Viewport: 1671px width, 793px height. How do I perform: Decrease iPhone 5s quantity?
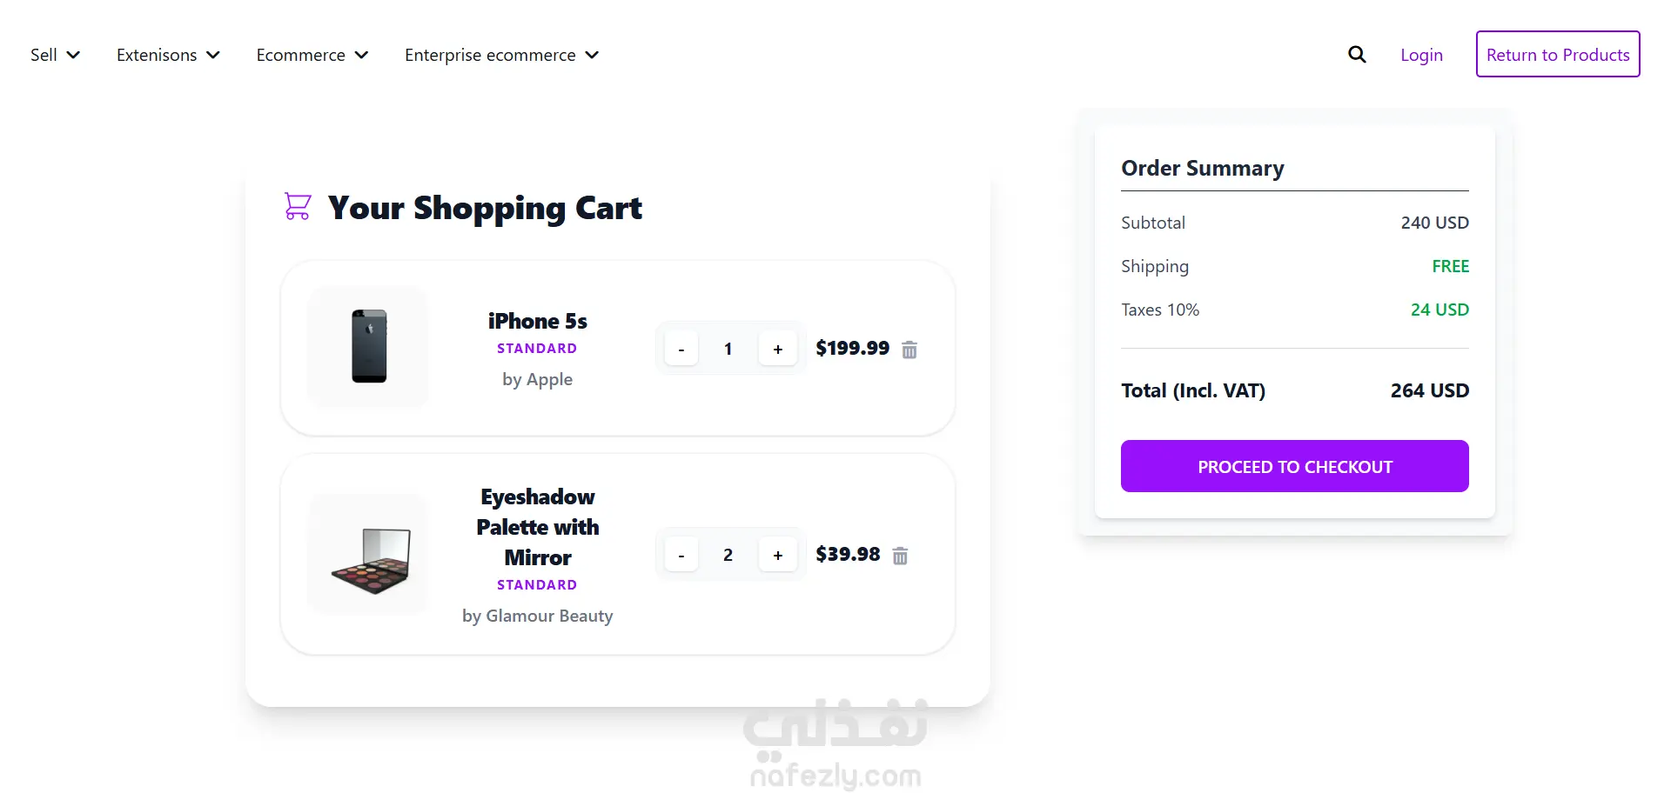coord(681,350)
